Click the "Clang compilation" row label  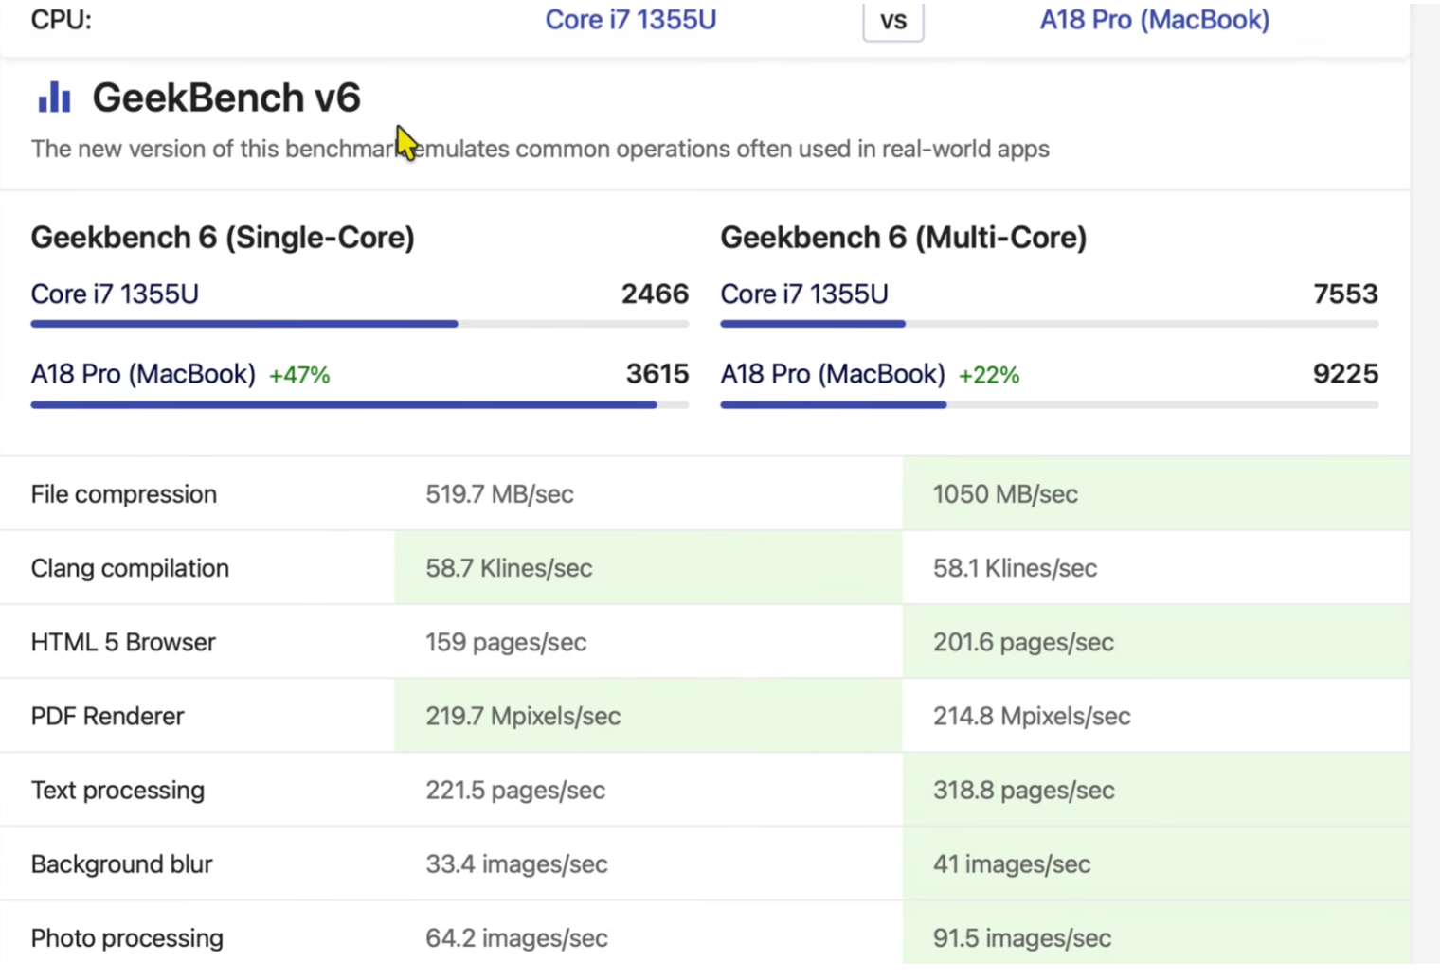(130, 568)
